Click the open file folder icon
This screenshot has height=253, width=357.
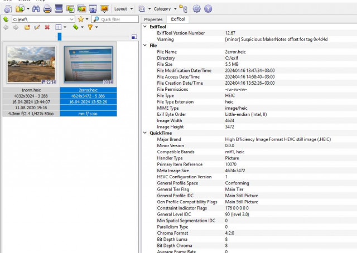pos(20,9)
